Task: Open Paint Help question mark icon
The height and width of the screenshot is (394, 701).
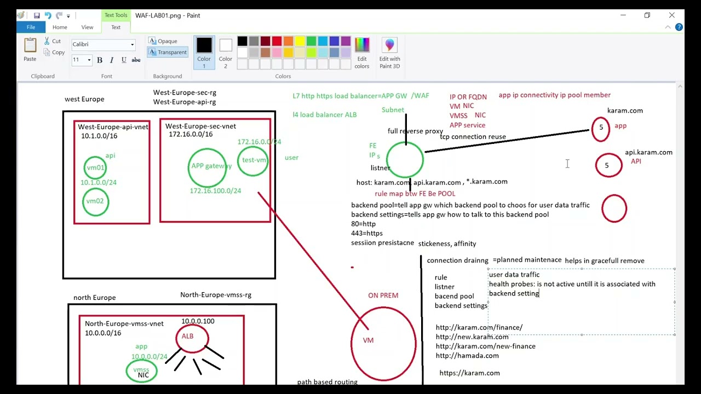Action: point(679,27)
